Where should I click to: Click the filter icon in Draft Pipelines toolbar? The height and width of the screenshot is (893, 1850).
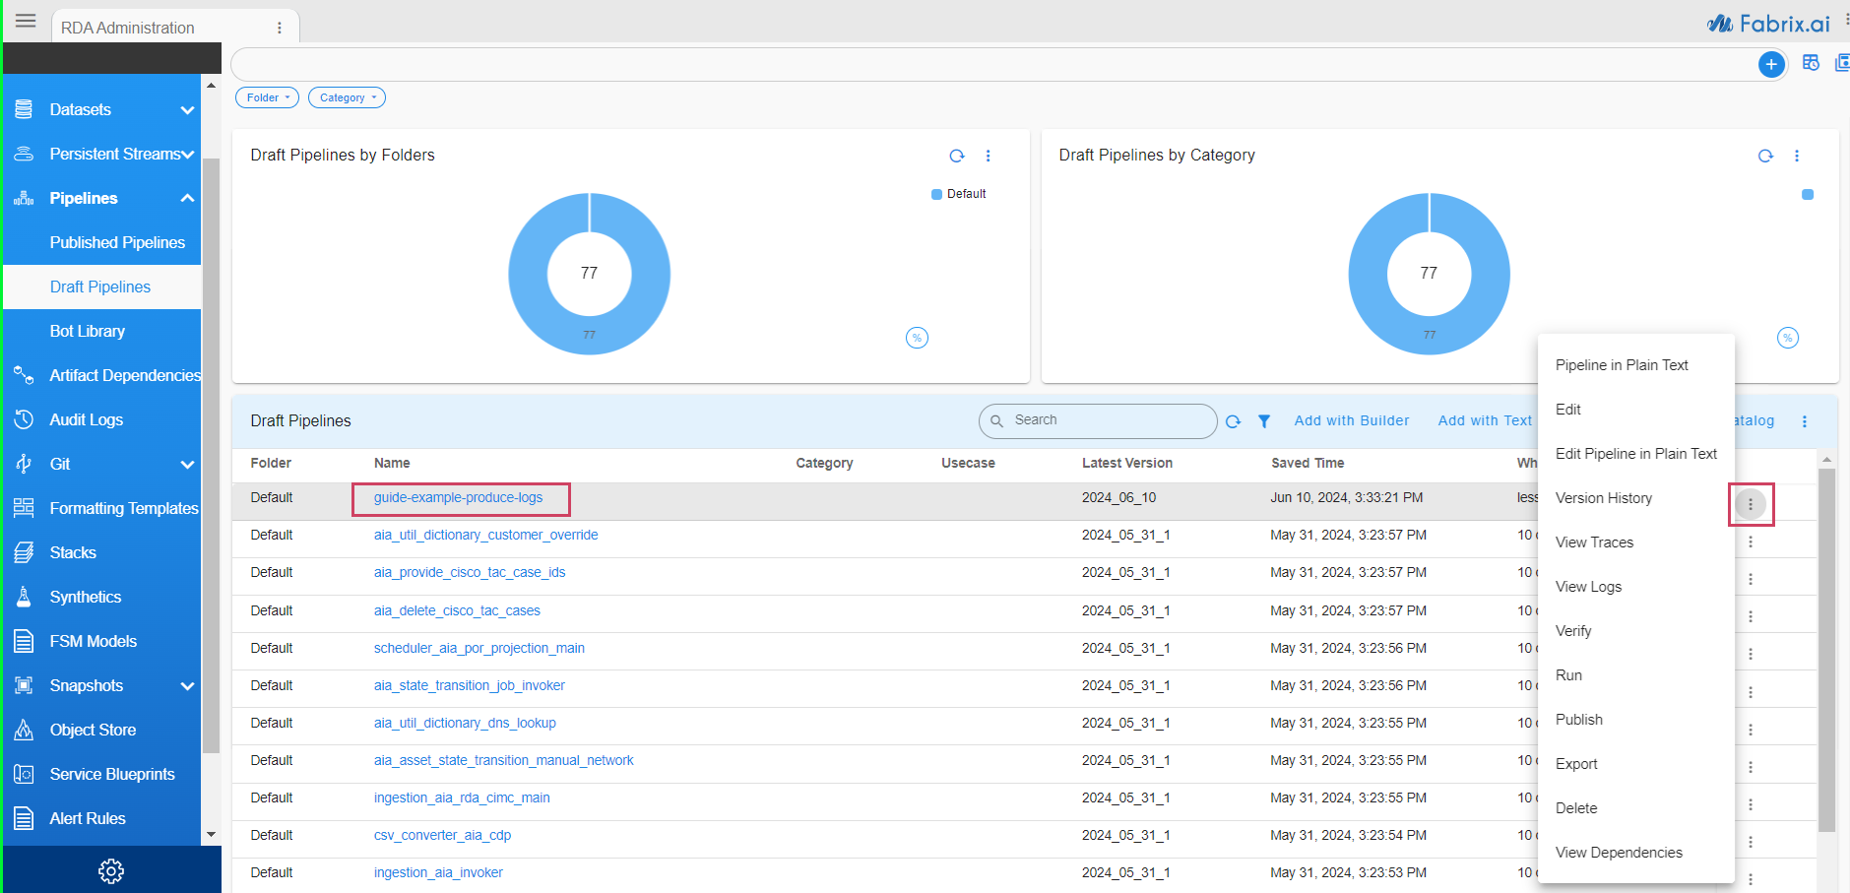[1264, 420]
